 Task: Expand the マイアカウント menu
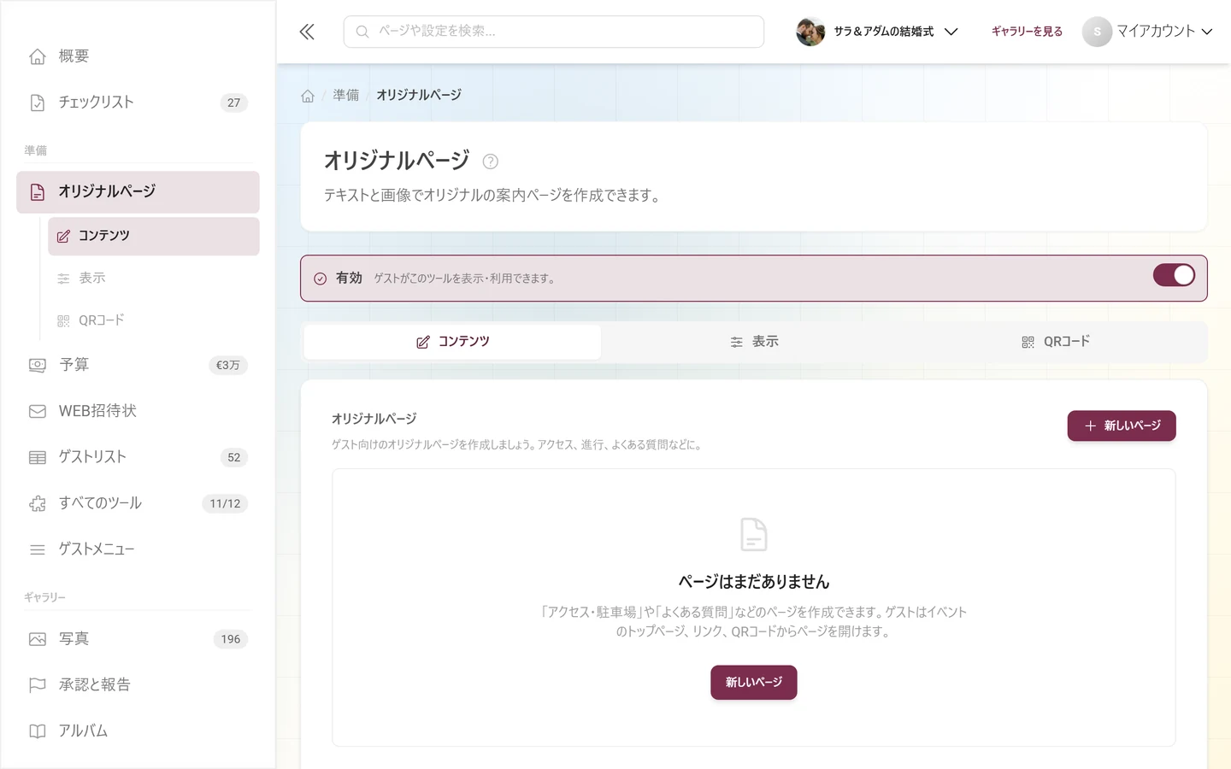pos(1147,32)
